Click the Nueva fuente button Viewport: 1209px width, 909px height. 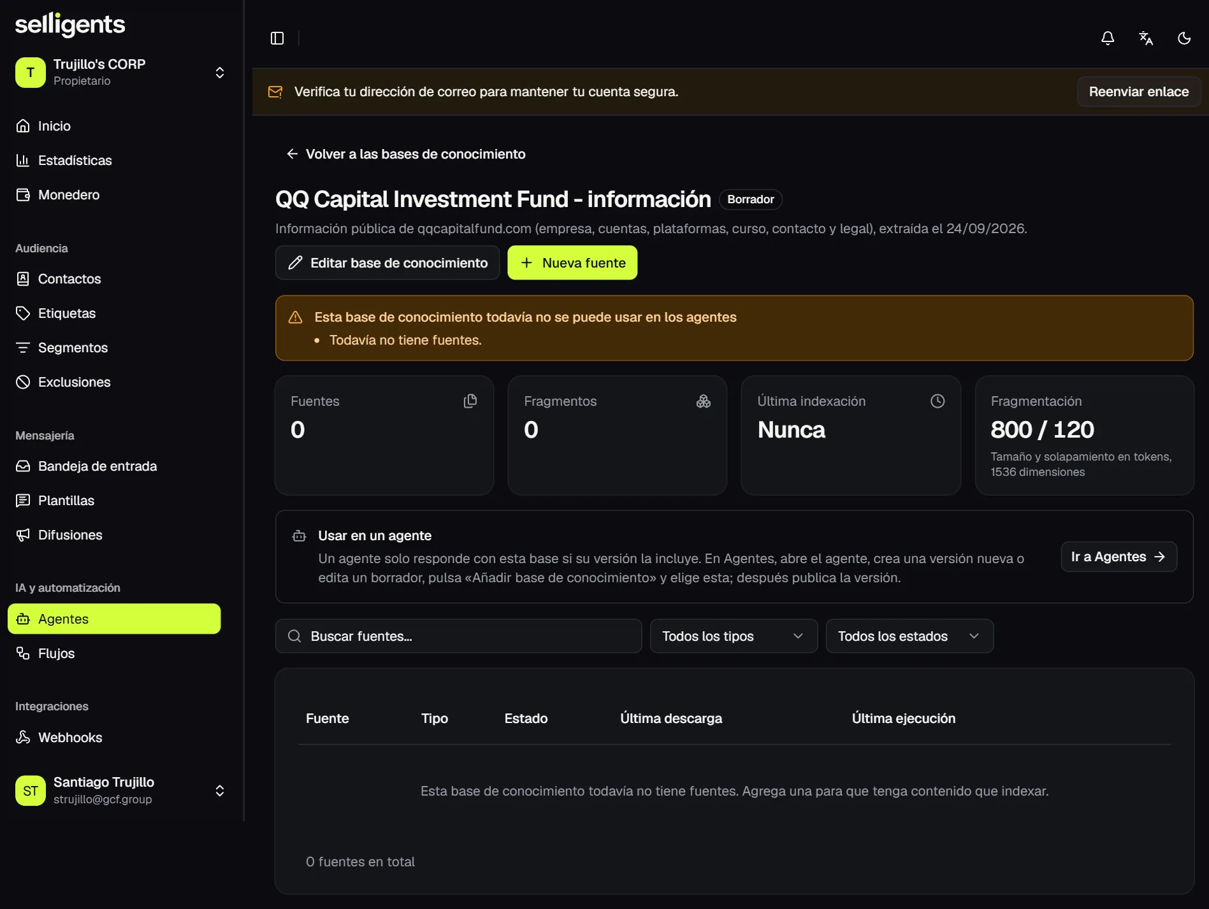pyautogui.click(x=572, y=262)
